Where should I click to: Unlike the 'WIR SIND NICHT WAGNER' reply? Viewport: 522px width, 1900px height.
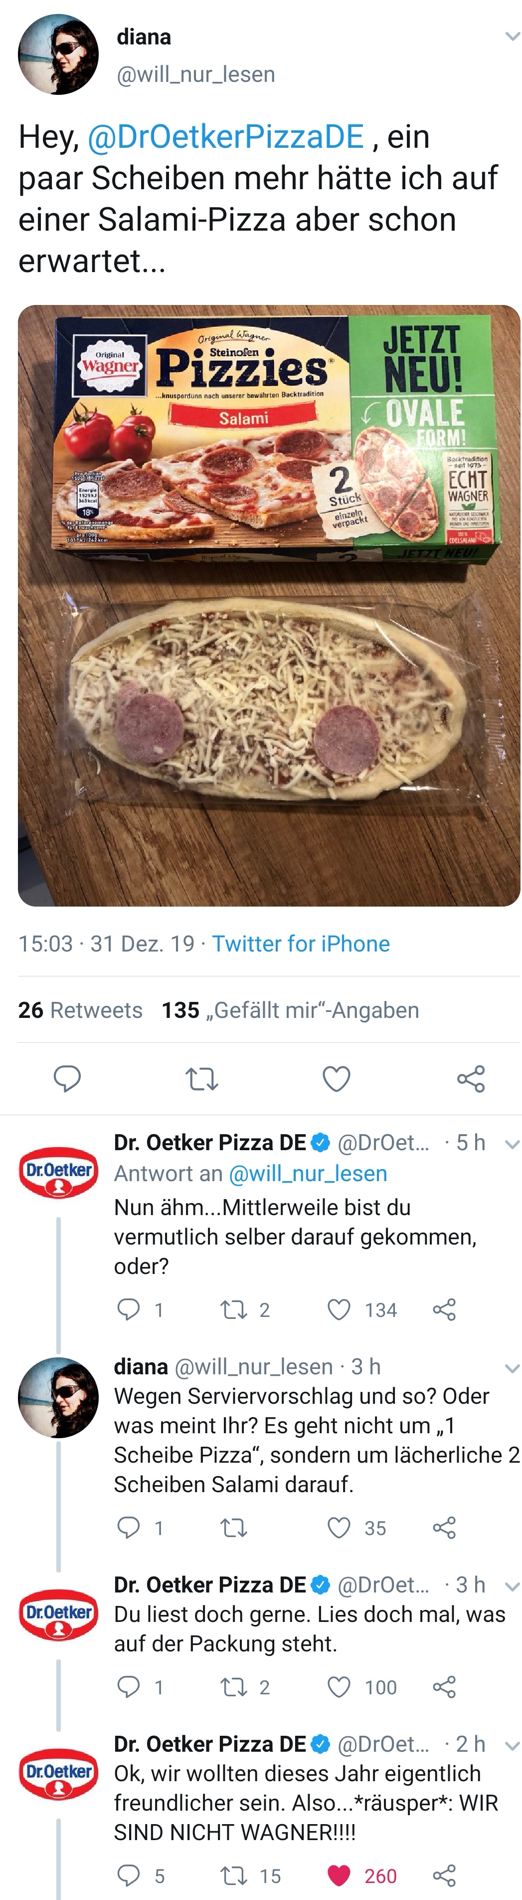coord(339,1875)
